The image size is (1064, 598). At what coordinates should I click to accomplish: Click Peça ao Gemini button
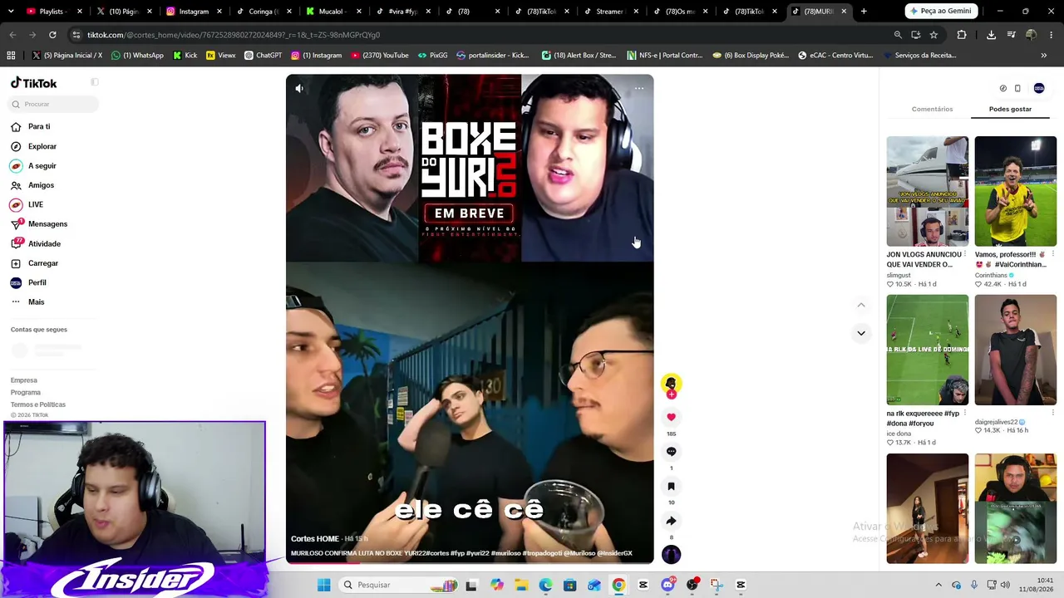tap(940, 11)
